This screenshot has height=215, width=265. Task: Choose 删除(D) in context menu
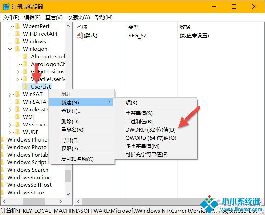[x=81, y=121]
